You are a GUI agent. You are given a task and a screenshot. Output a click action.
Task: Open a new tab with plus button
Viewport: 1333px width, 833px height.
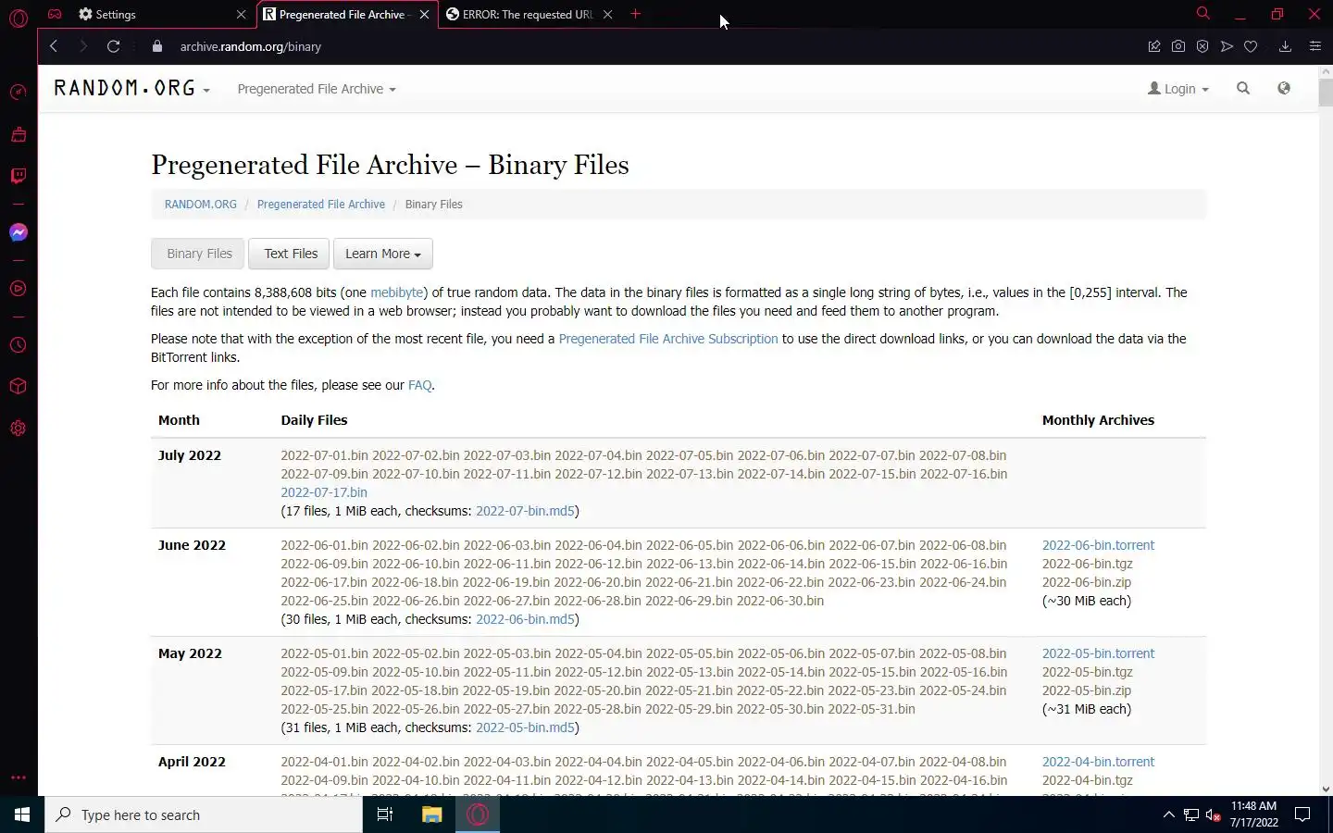pos(635,14)
